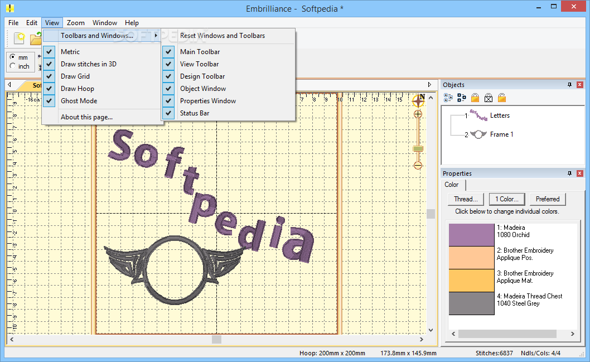Click the Preferred button
590x362 pixels.
(x=548, y=199)
